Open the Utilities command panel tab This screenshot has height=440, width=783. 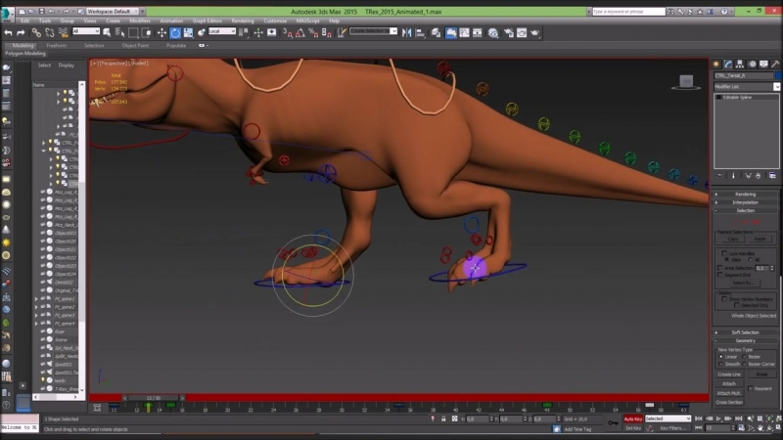click(x=775, y=64)
